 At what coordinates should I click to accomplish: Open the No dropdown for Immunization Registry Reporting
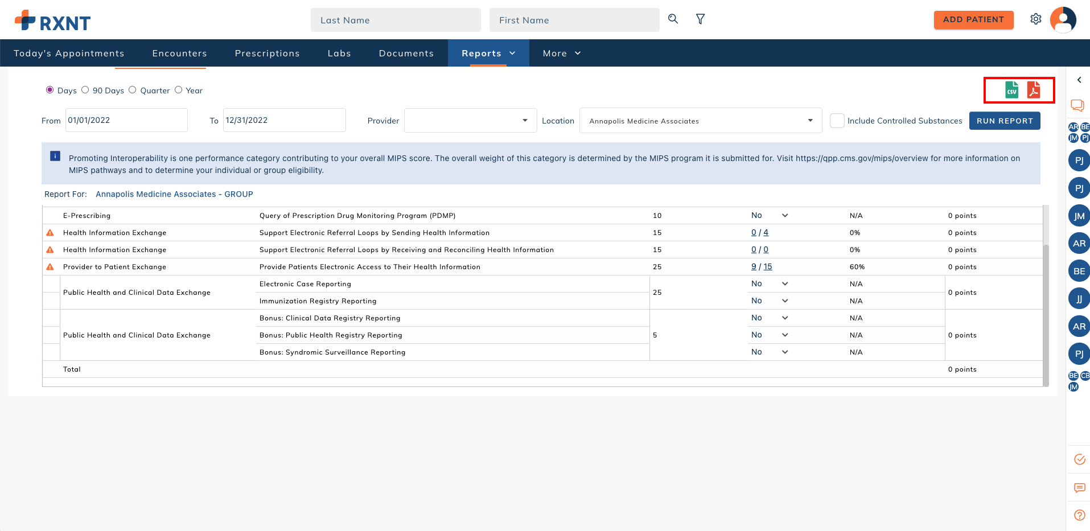point(770,301)
